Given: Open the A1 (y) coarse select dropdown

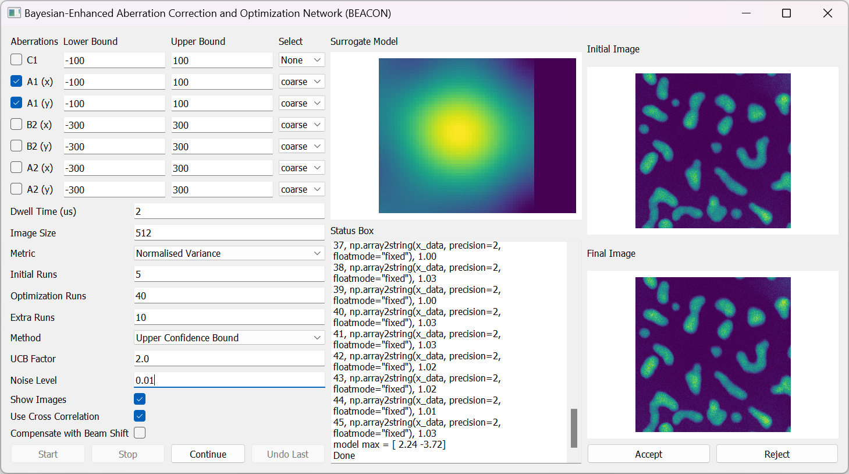Looking at the screenshot, I should [301, 103].
